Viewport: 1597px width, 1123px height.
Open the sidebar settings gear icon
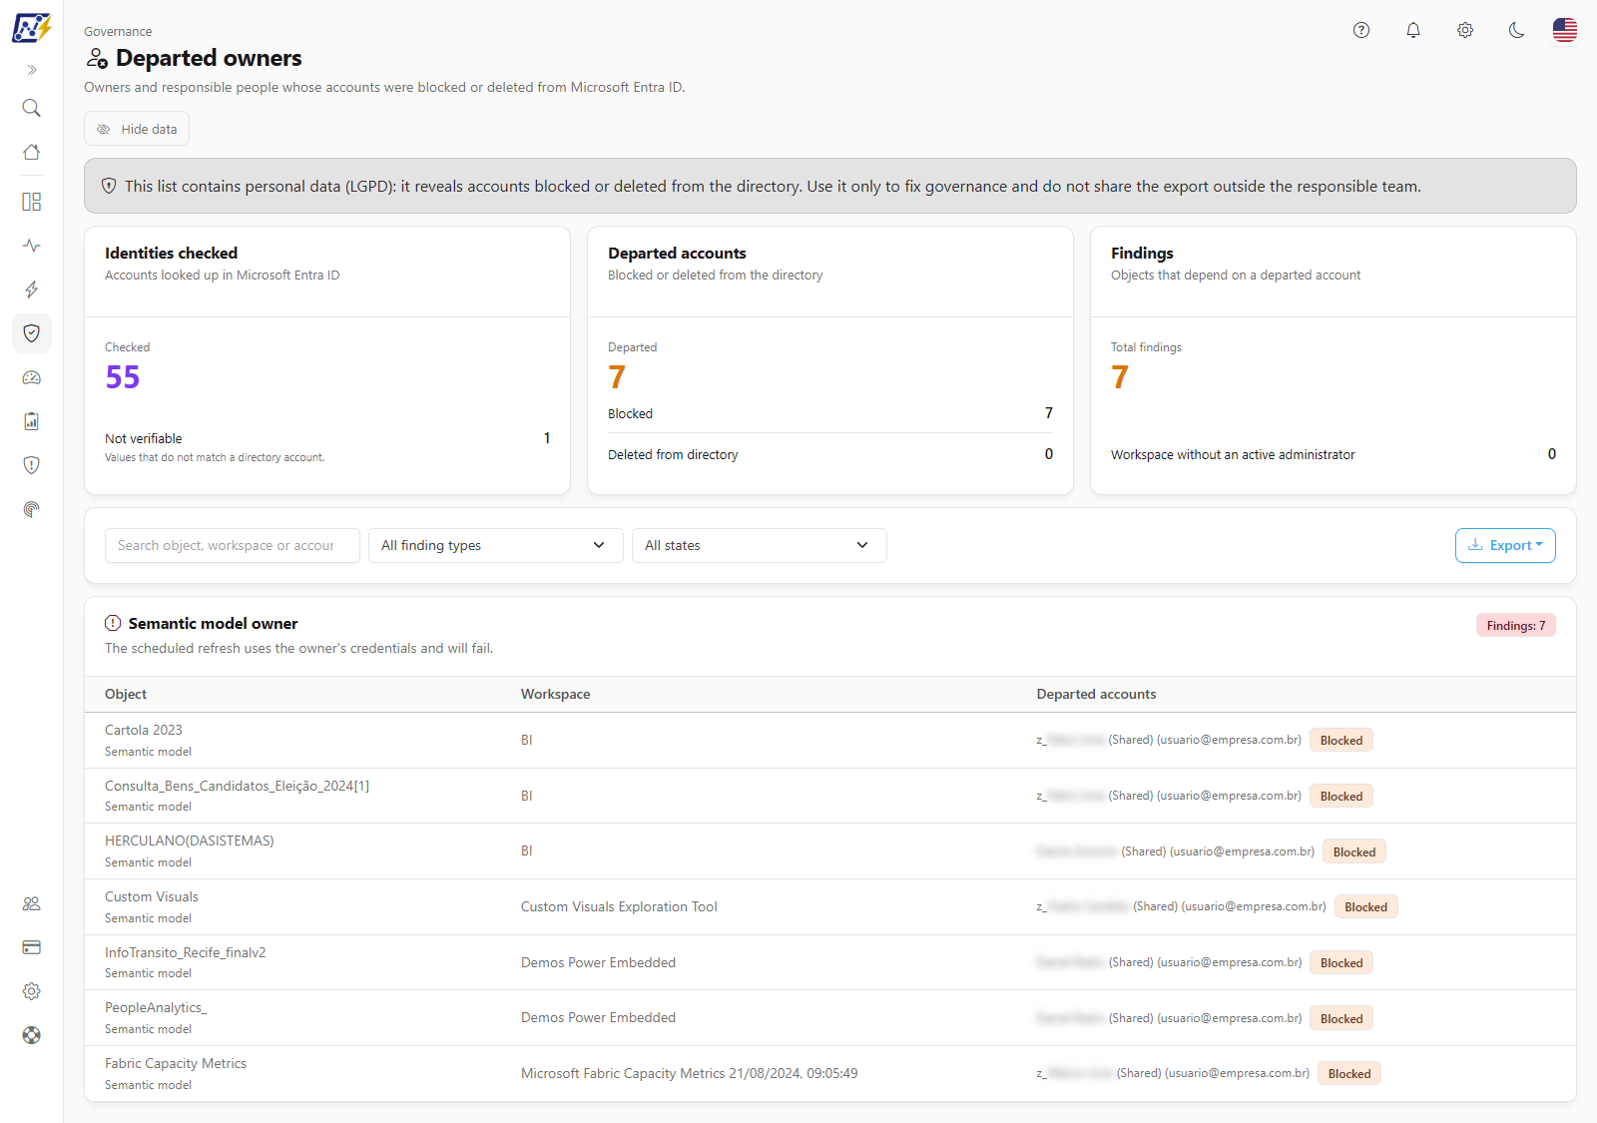click(32, 991)
